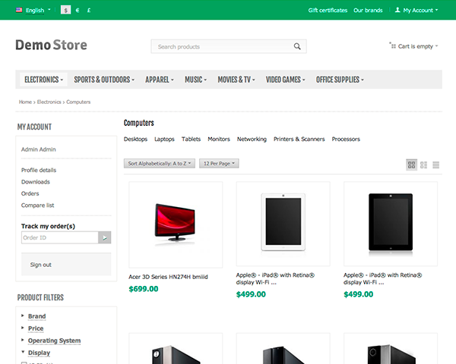Switch to compact list view
This screenshot has width=456, height=364.
[435, 165]
